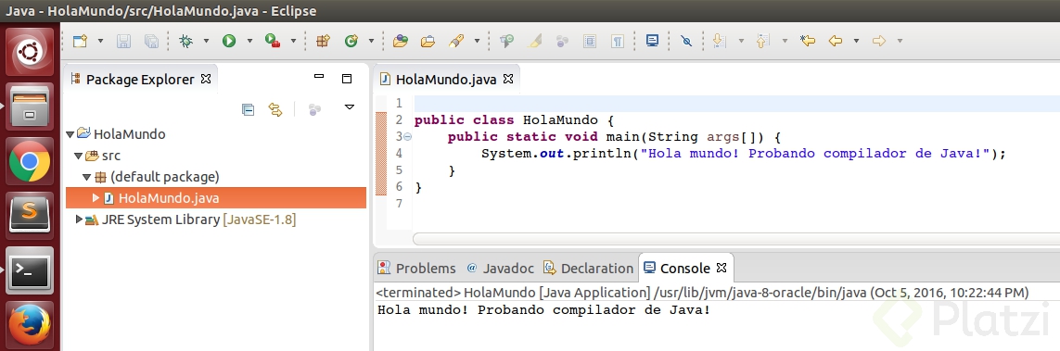This screenshot has height=351, width=1060.
Task: Click the New wizard toolbar icon
Action: coord(80,41)
